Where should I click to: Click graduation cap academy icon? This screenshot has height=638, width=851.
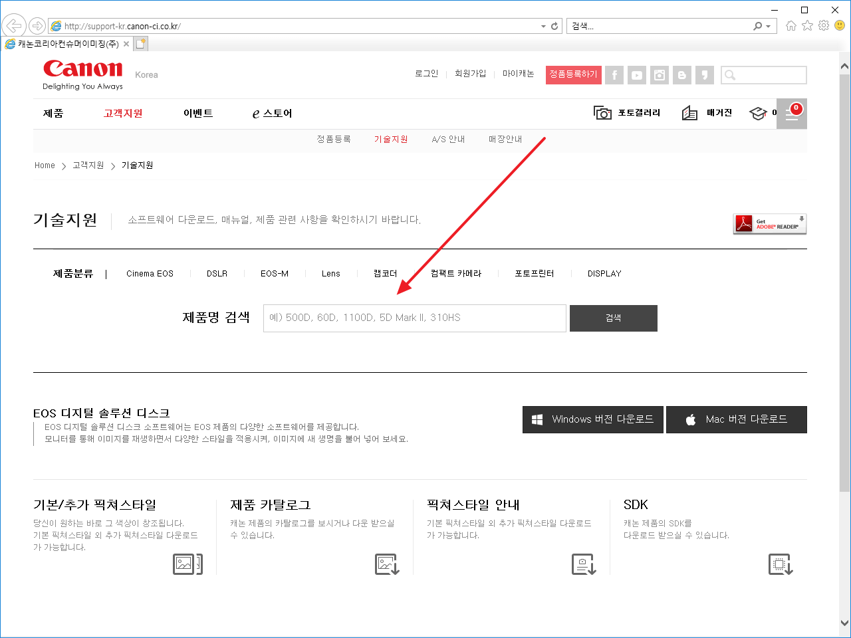758,114
